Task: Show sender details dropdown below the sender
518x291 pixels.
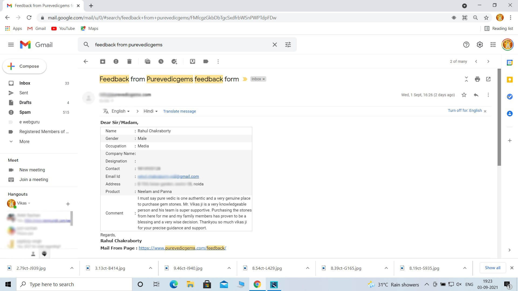Action: tap(112, 101)
